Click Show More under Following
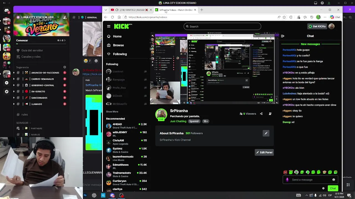Screen dimensions: 355x199 [112, 112]
